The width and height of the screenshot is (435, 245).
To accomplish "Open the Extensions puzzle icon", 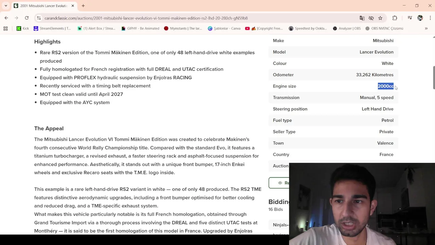I will tap(395, 18).
